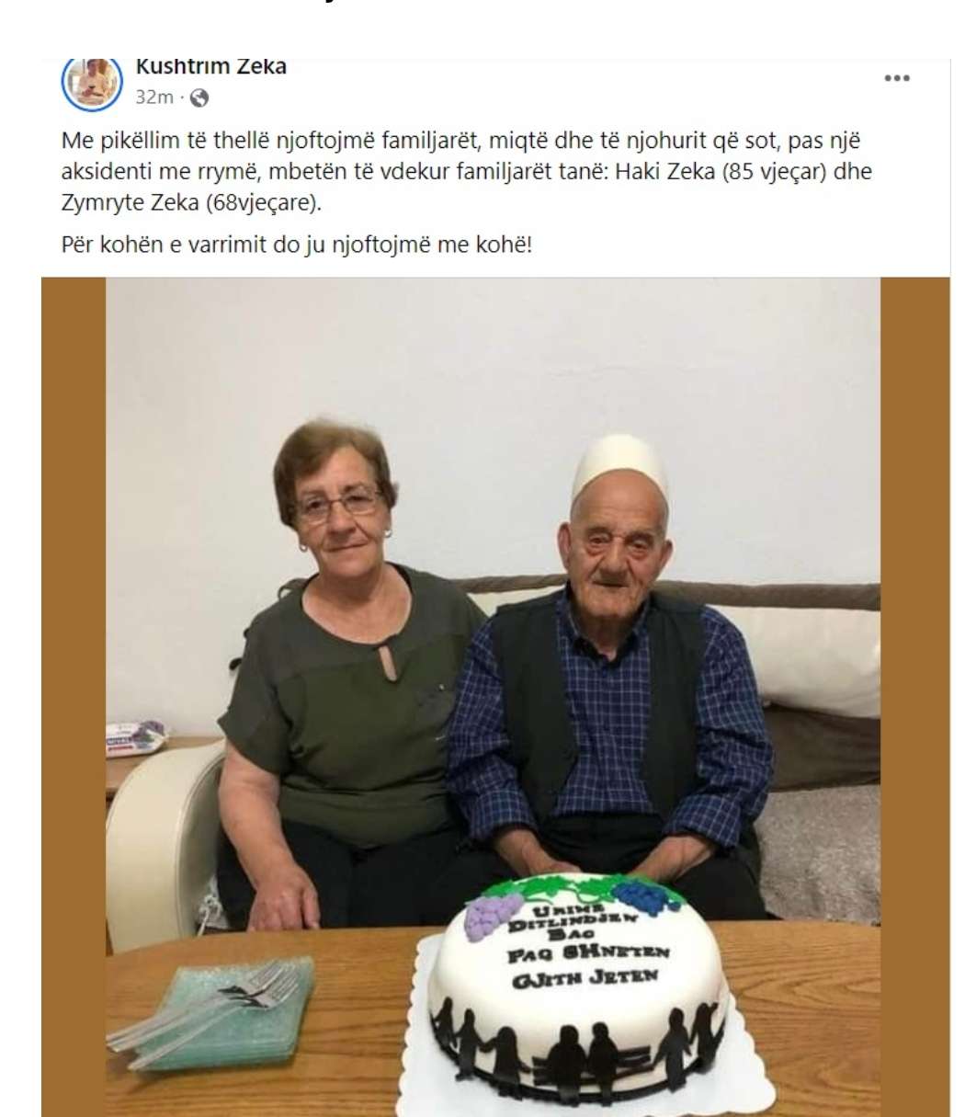Open Kushtrim Zeka's profile name link

(x=210, y=66)
